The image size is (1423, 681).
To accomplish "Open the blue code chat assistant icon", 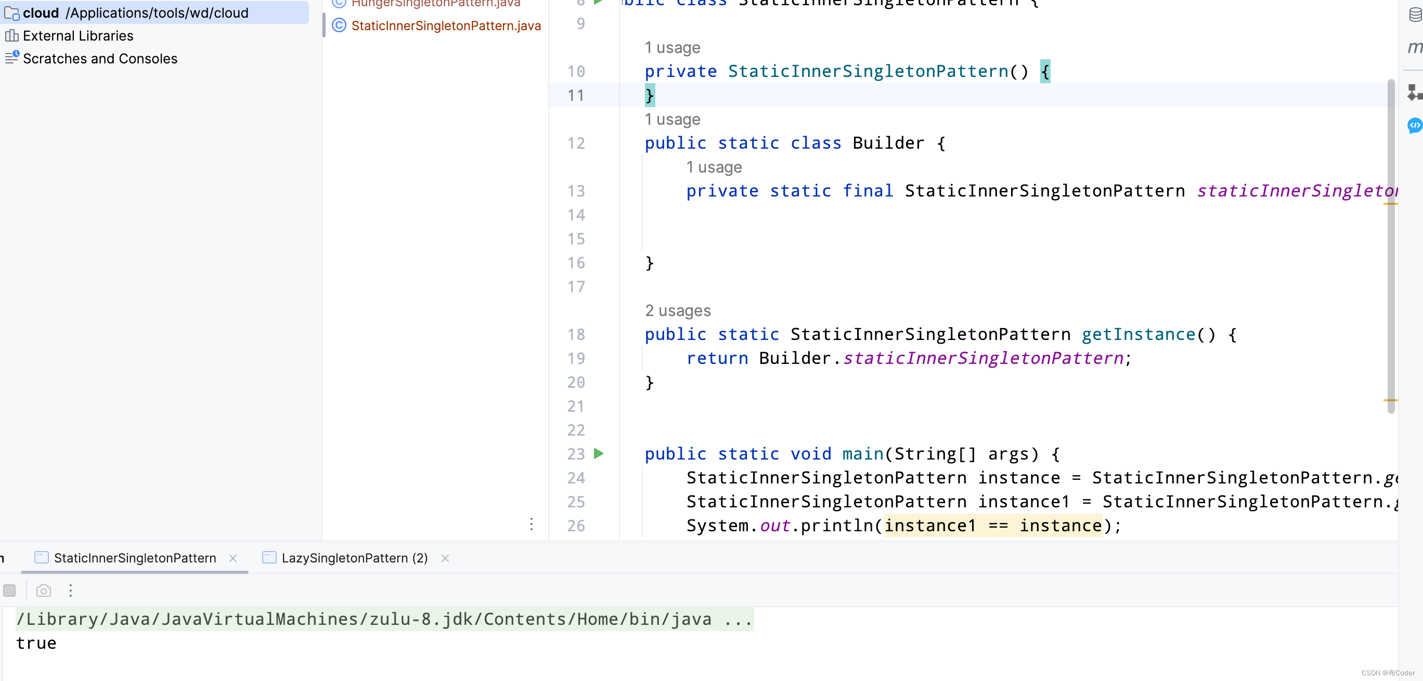I will click(1414, 125).
